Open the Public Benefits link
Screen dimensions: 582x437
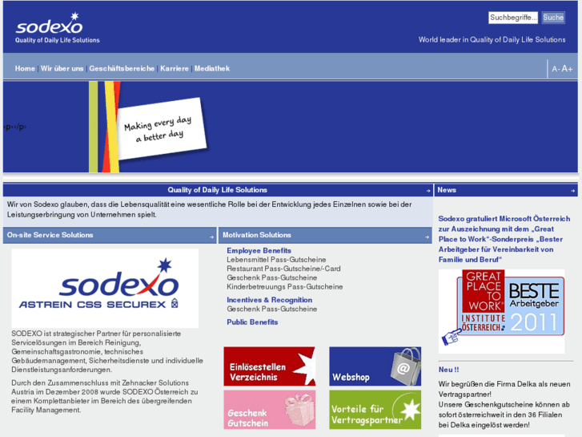(252, 322)
